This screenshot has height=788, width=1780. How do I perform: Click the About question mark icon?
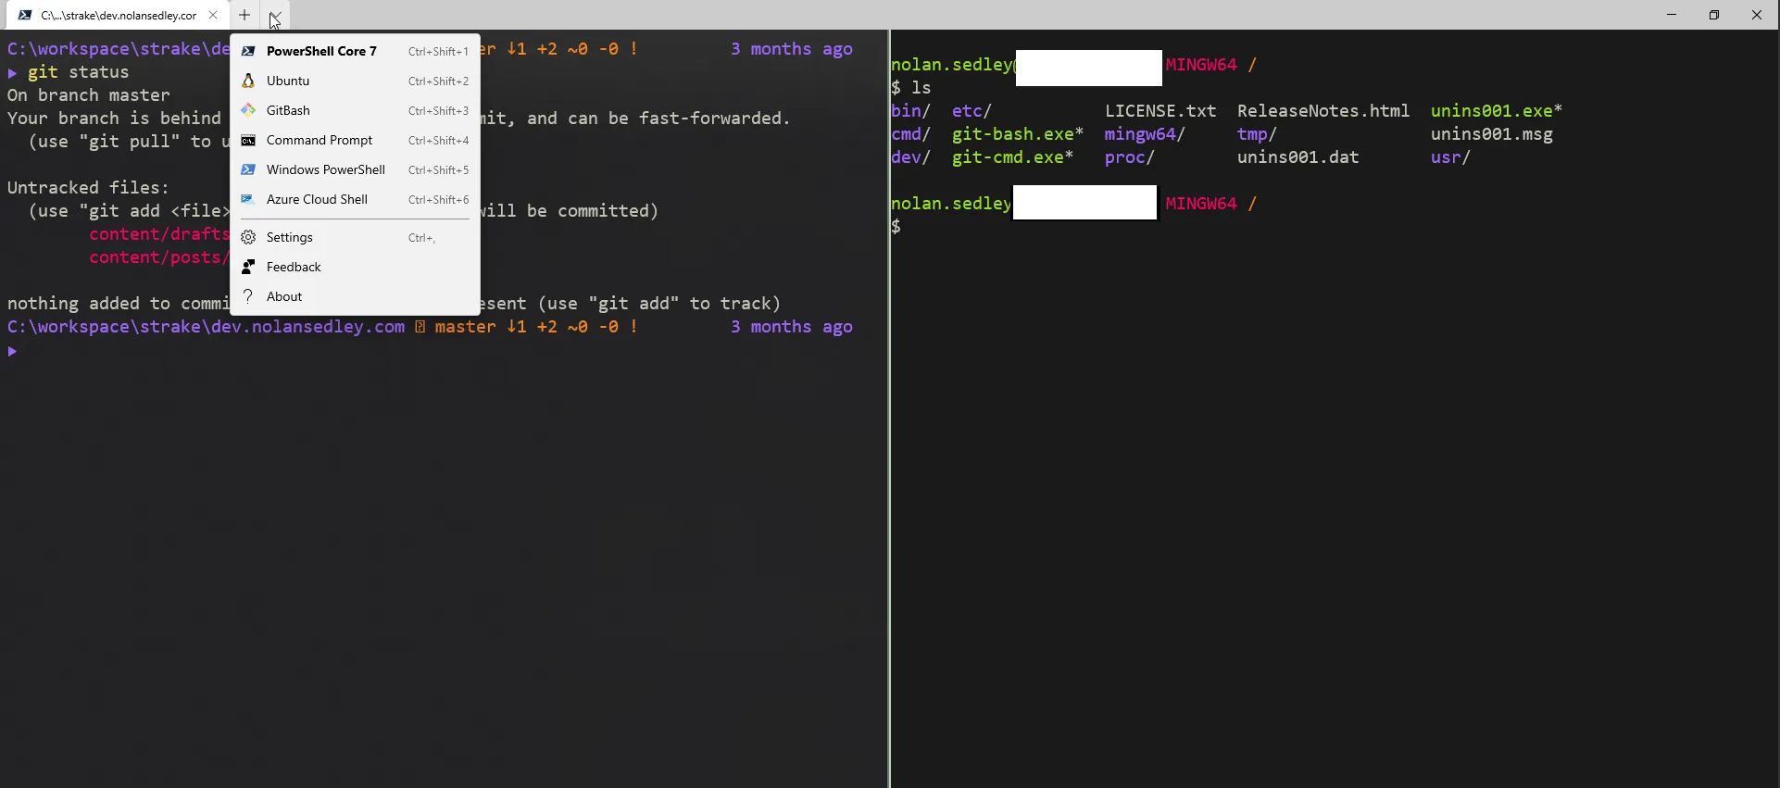(248, 296)
